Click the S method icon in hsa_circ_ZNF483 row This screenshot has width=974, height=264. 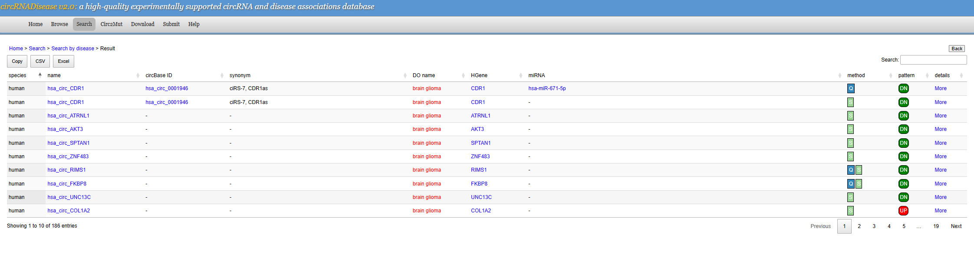pyautogui.click(x=850, y=156)
